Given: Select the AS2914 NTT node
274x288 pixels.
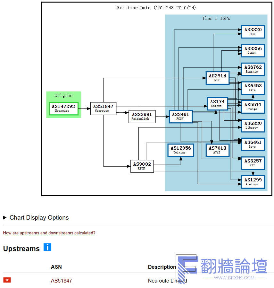Looking at the screenshot, I should pyautogui.click(x=218, y=78).
